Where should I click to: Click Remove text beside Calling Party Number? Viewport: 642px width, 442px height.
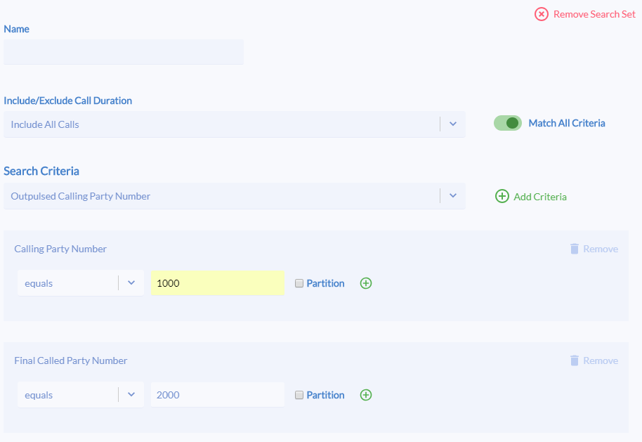coord(601,249)
